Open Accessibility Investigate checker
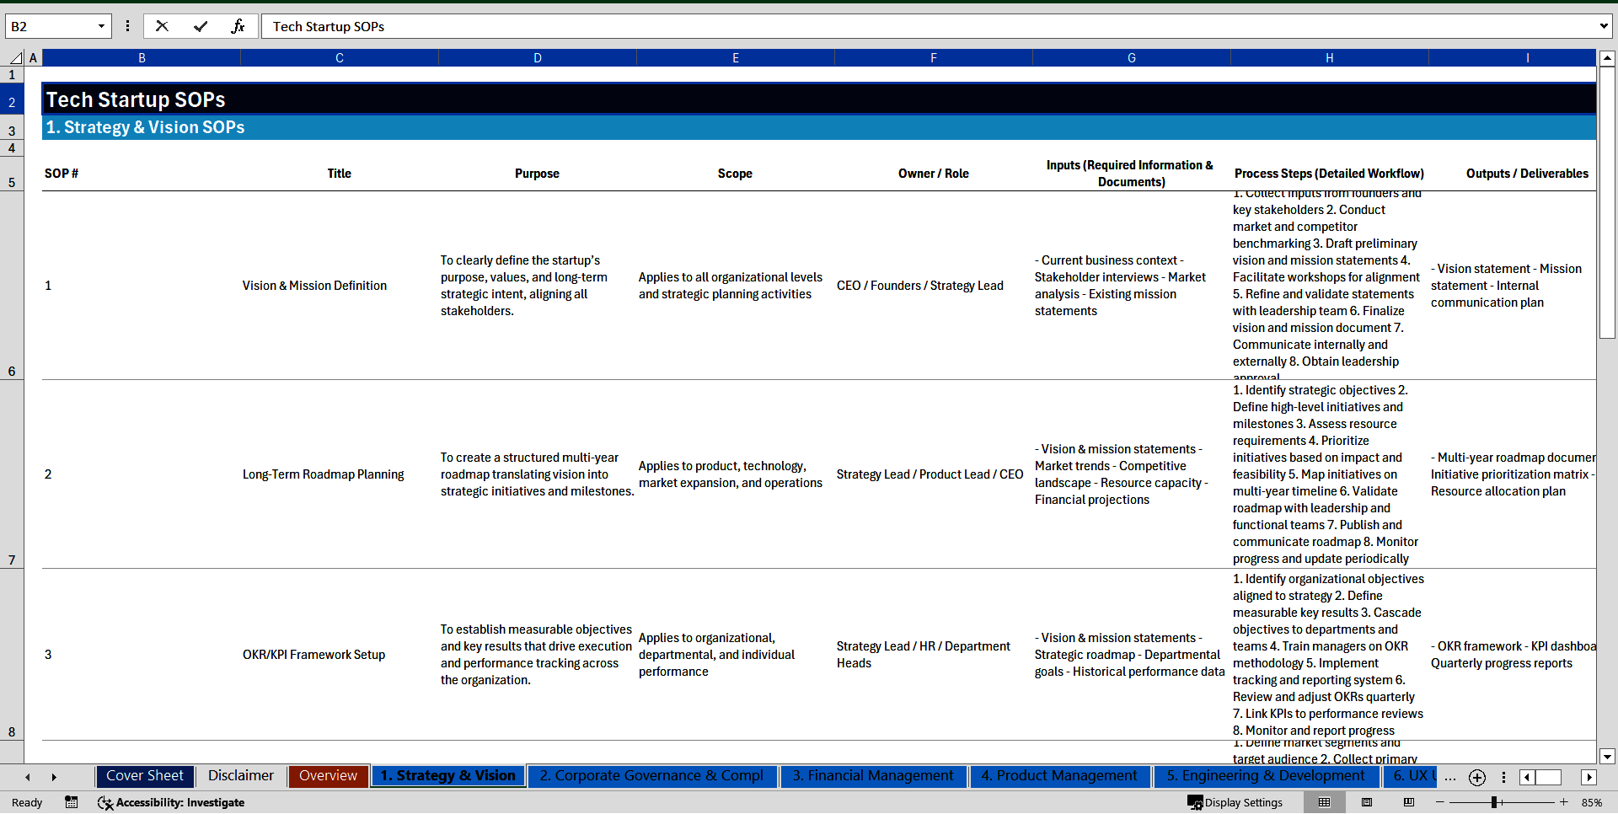The image size is (1618, 814). click(x=171, y=802)
